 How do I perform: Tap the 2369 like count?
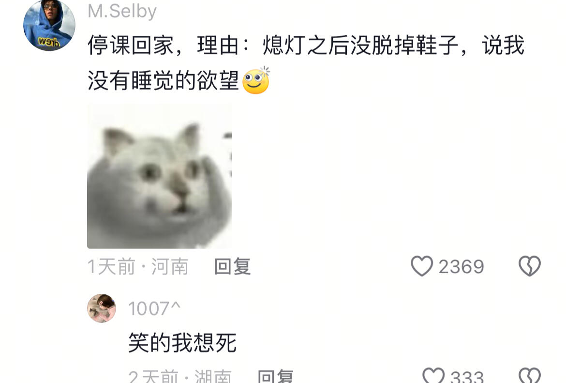[461, 267]
